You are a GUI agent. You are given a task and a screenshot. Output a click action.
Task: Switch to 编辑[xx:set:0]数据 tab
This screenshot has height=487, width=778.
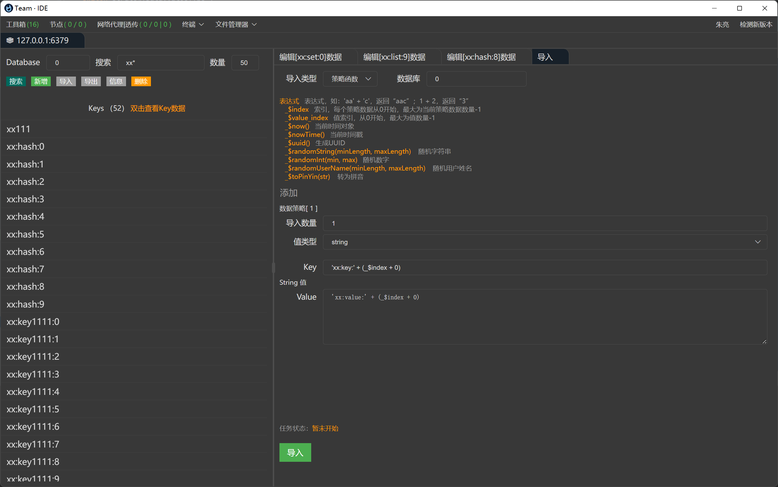point(311,57)
